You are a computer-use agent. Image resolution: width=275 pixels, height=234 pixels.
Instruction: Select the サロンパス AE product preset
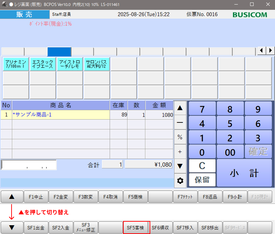tap(96, 64)
